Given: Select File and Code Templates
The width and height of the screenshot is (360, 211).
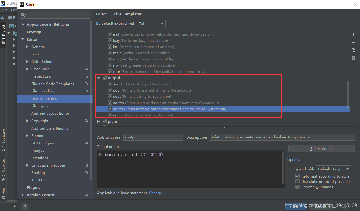Looking at the screenshot, I should [x=53, y=84].
